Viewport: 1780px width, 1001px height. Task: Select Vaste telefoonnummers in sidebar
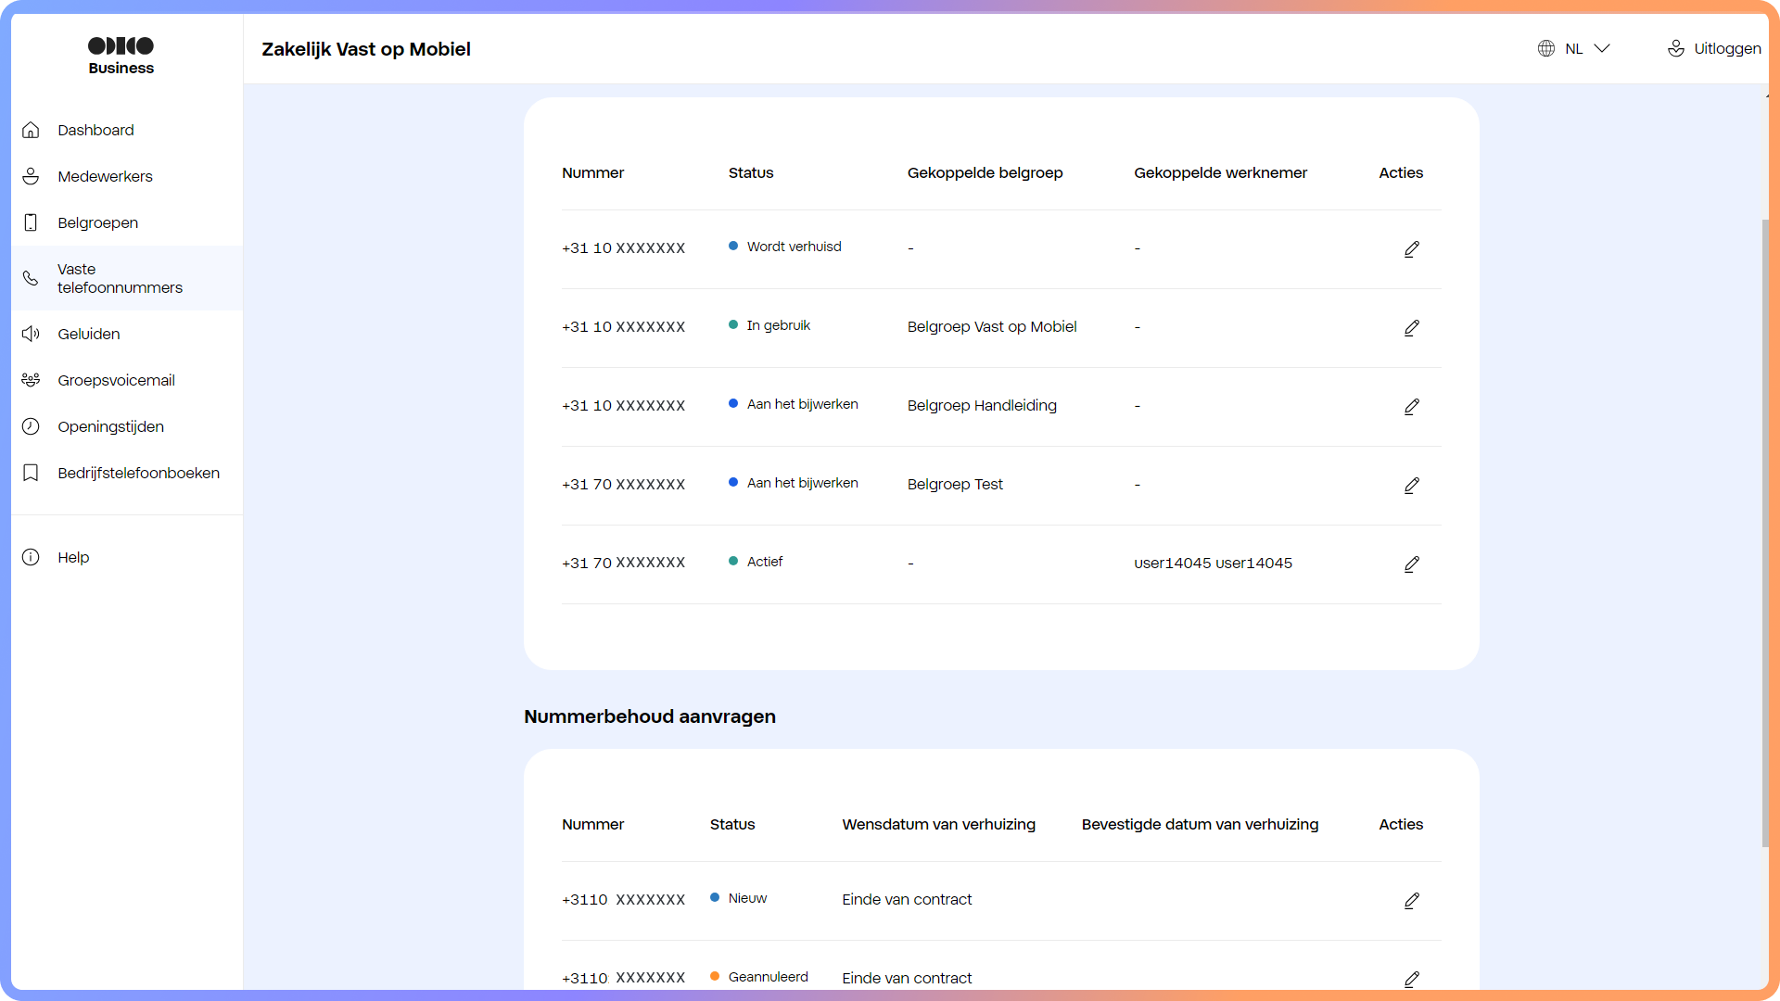tap(120, 278)
